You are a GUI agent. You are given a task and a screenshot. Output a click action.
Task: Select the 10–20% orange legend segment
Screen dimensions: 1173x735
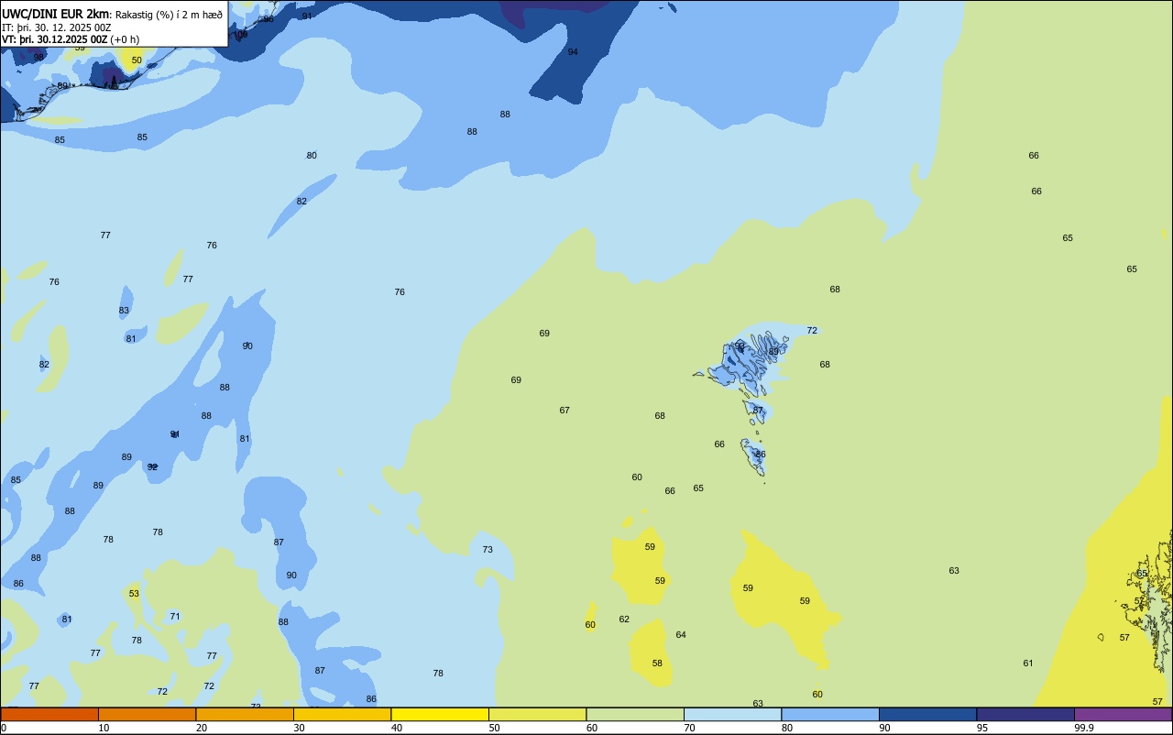[x=147, y=714]
